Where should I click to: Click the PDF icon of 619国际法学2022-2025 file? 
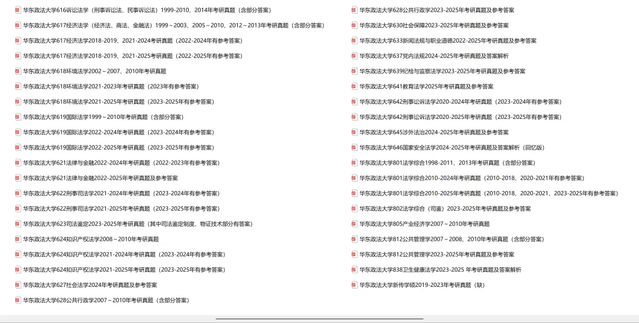(x=18, y=147)
